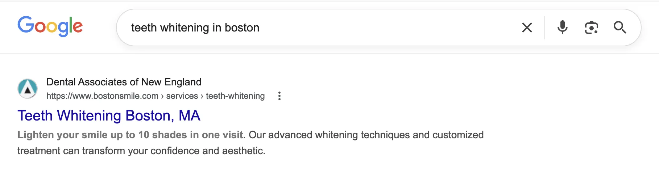Viewport: 659px width, 186px height.
Task: Clear the search query with X
Action: click(x=527, y=28)
